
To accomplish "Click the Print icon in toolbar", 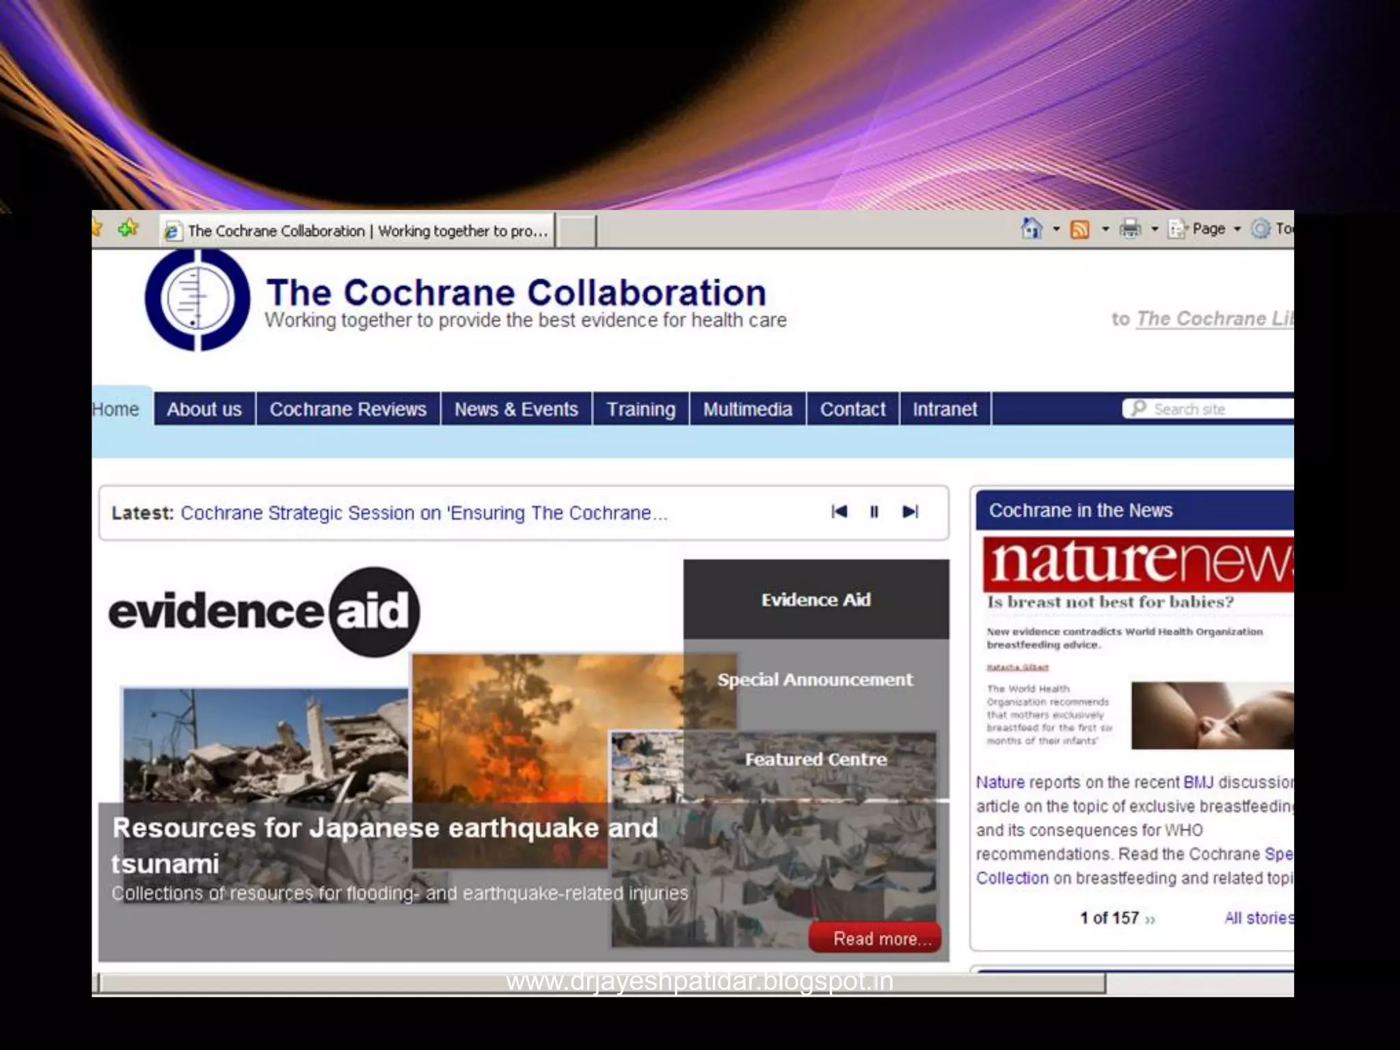I will pyautogui.click(x=1130, y=228).
